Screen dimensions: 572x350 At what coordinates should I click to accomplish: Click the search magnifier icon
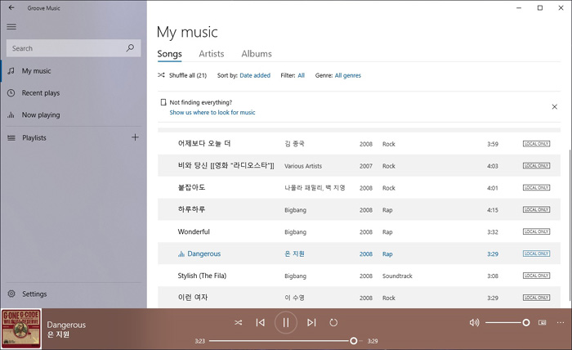click(130, 47)
